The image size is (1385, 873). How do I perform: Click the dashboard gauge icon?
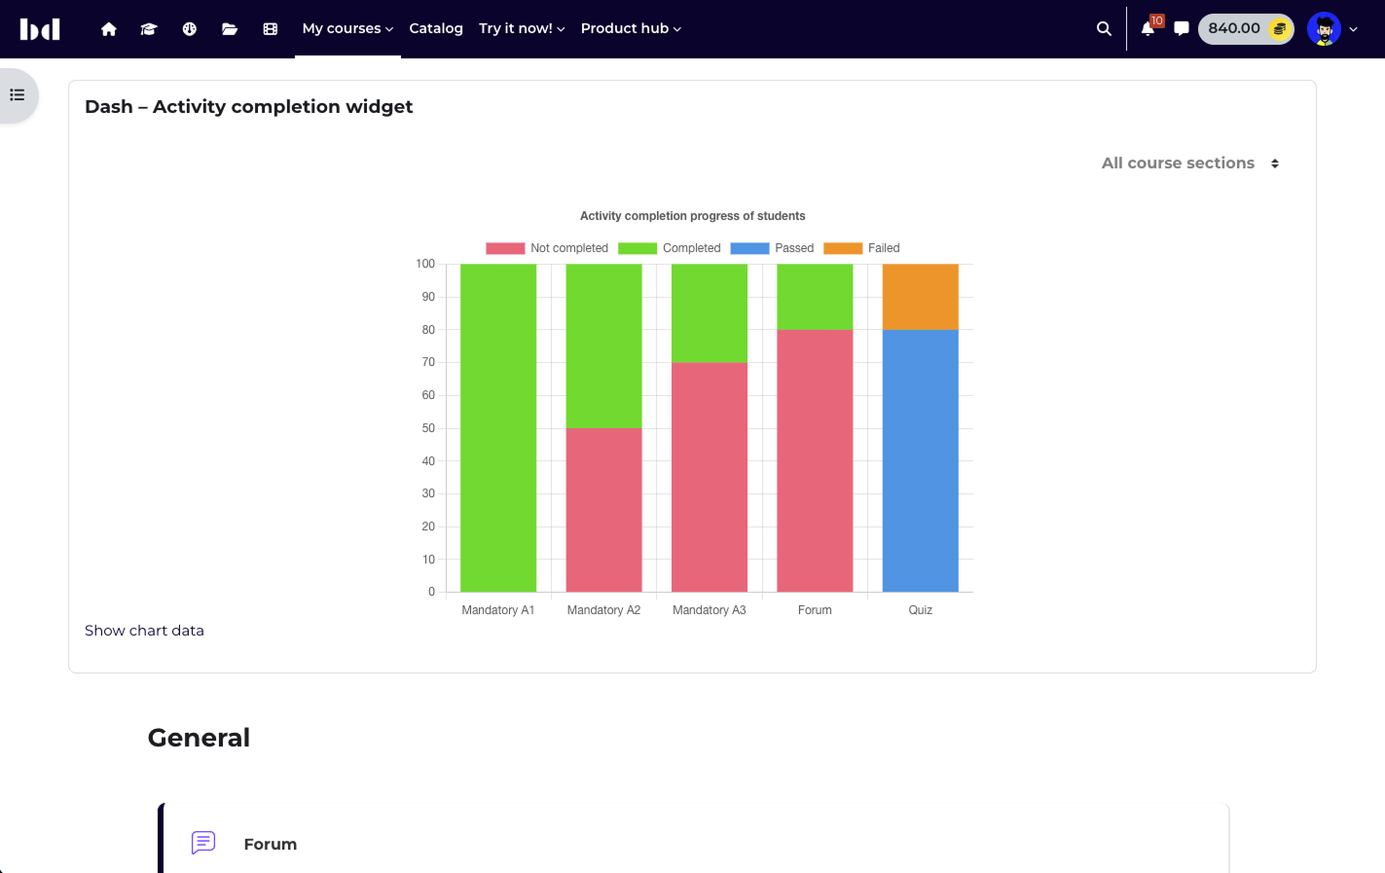pyautogui.click(x=190, y=29)
